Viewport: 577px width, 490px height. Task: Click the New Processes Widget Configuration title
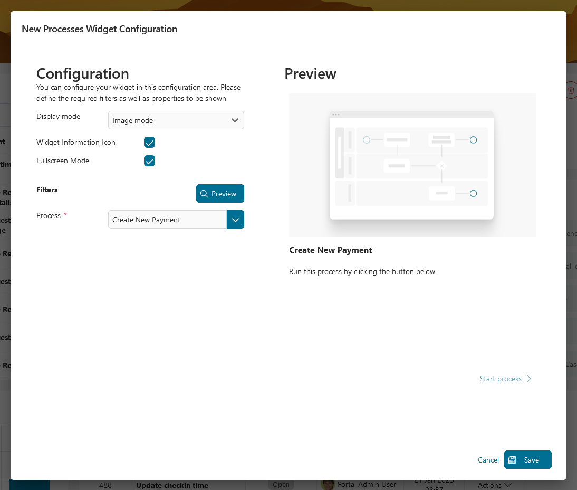[99, 29]
